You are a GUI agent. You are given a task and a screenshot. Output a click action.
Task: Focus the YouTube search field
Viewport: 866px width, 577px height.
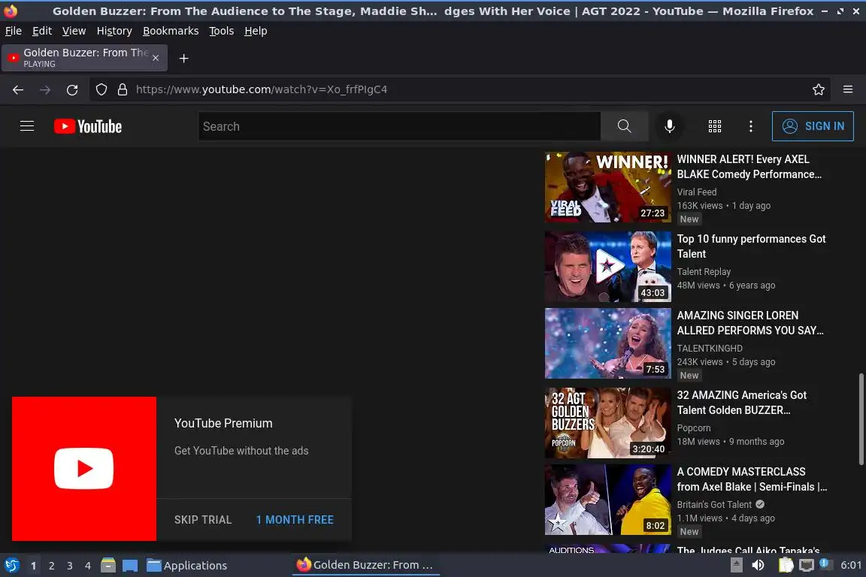pos(399,126)
